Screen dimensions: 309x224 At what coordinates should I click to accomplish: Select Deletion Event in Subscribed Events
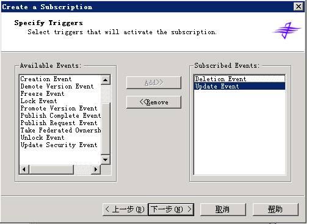pos(239,79)
